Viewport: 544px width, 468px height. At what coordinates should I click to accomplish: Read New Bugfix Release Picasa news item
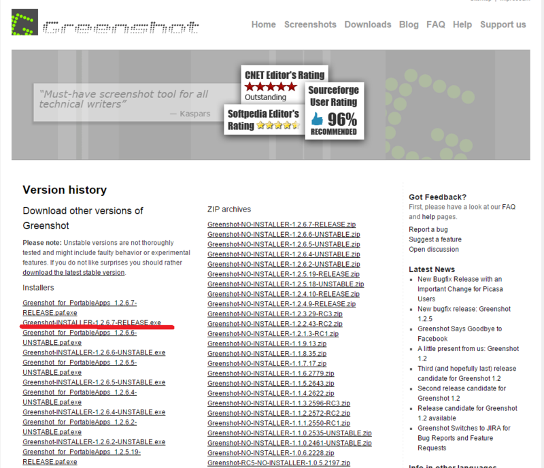coord(460,289)
